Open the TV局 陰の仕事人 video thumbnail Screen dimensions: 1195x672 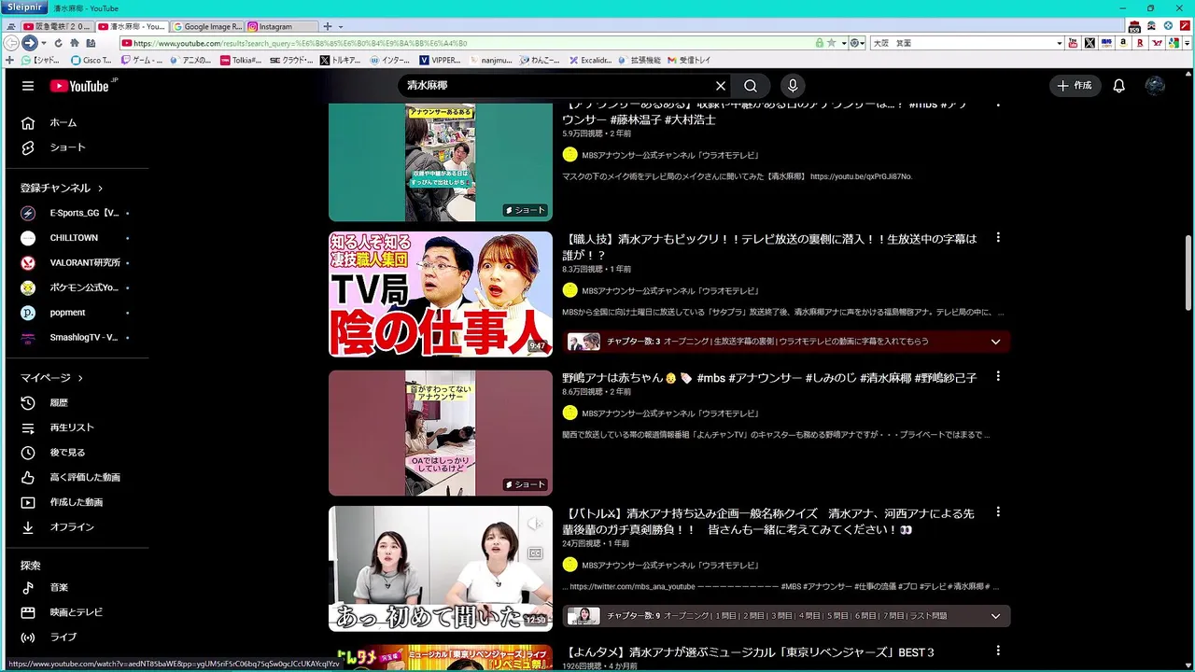[441, 294]
